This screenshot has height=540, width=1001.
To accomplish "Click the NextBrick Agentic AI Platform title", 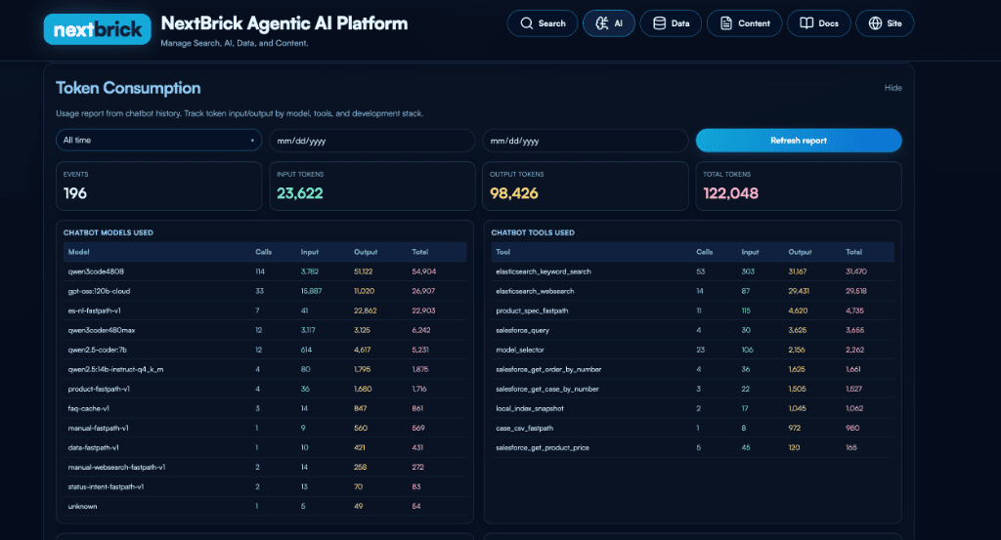I will [284, 23].
